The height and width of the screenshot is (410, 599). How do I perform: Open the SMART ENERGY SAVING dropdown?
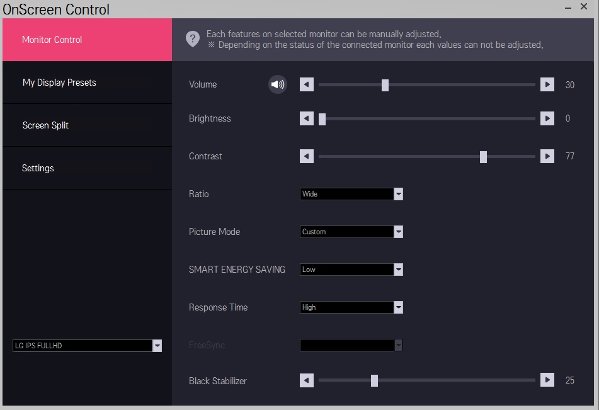(x=351, y=270)
